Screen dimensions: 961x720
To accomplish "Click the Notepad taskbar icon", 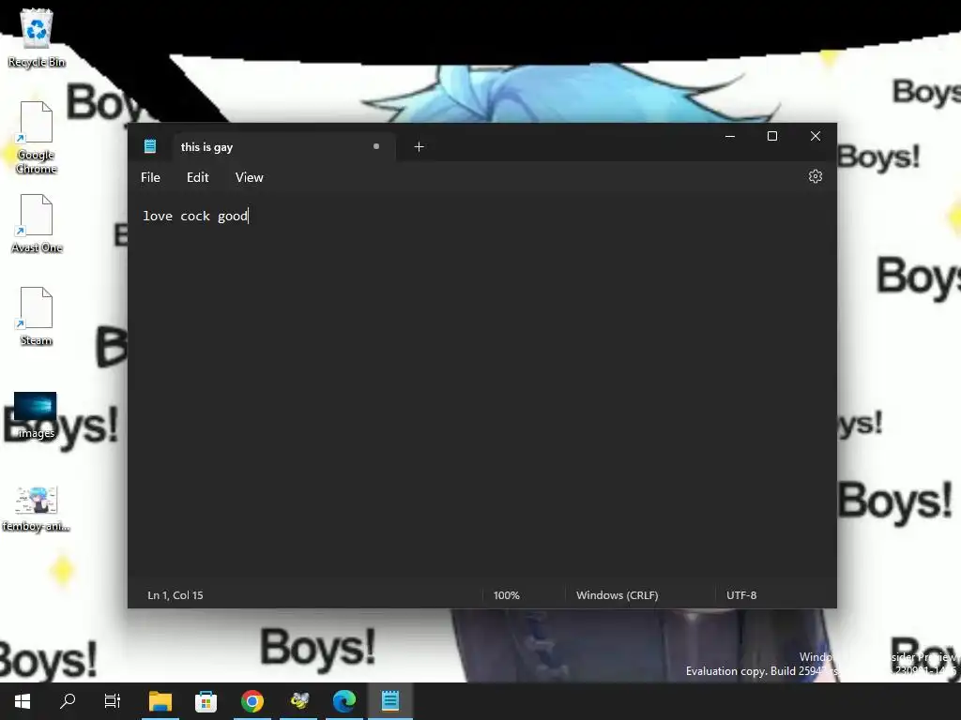I will coord(390,701).
